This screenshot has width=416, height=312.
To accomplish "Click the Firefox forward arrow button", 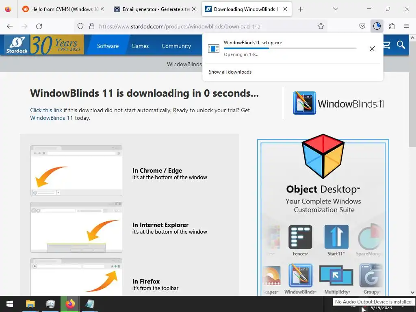I will tap(24, 26).
